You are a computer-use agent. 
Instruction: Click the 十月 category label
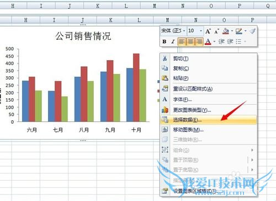[136, 130]
